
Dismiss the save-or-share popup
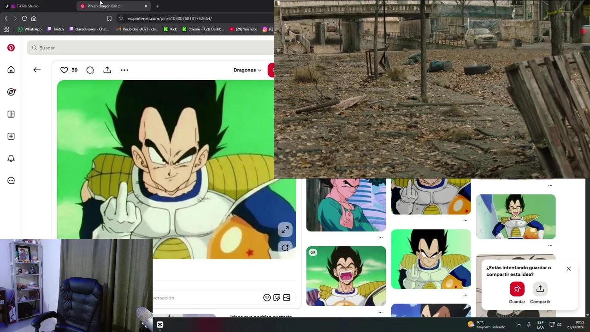(569, 269)
